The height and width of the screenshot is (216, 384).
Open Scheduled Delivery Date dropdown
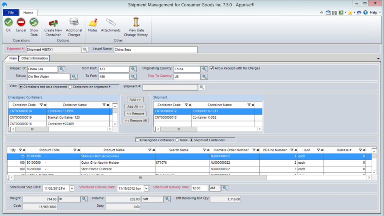pos(146,188)
